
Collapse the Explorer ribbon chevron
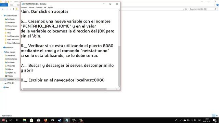(x=215, y=5)
